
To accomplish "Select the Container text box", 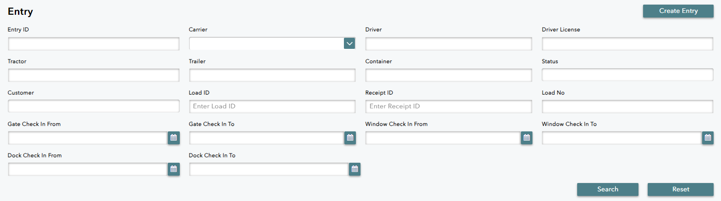I will (449, 75).
